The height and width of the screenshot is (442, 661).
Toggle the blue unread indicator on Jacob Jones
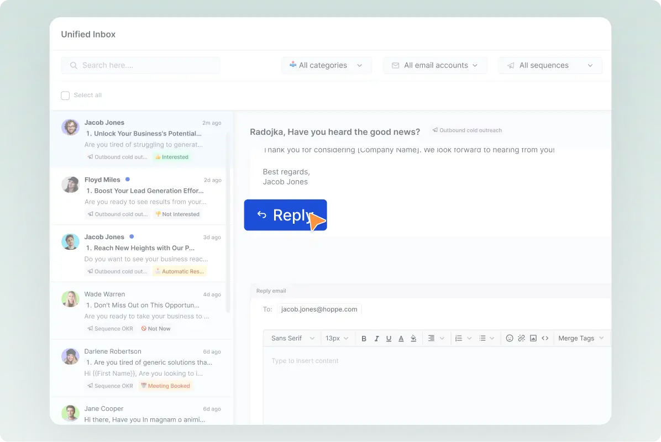[x=131, y=236]
